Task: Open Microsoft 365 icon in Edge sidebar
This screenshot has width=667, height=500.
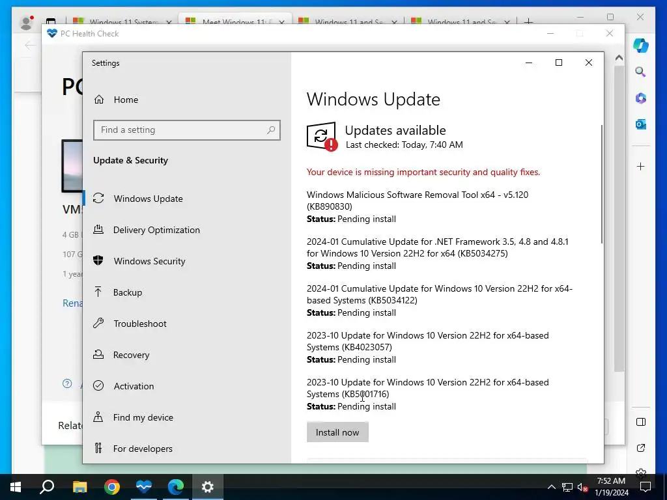Action: [641, 98]
